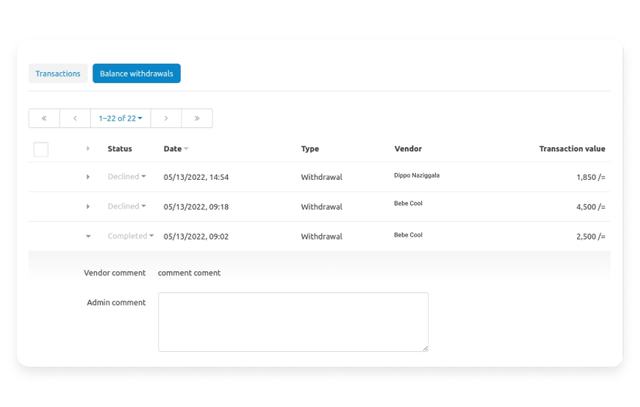Click the Vendor column header
Screen dimensions: 640x407
(408, 149)
